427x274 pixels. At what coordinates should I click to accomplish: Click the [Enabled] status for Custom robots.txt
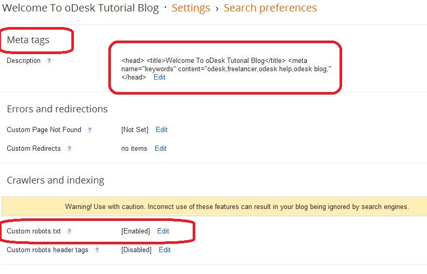pos(135,231)
